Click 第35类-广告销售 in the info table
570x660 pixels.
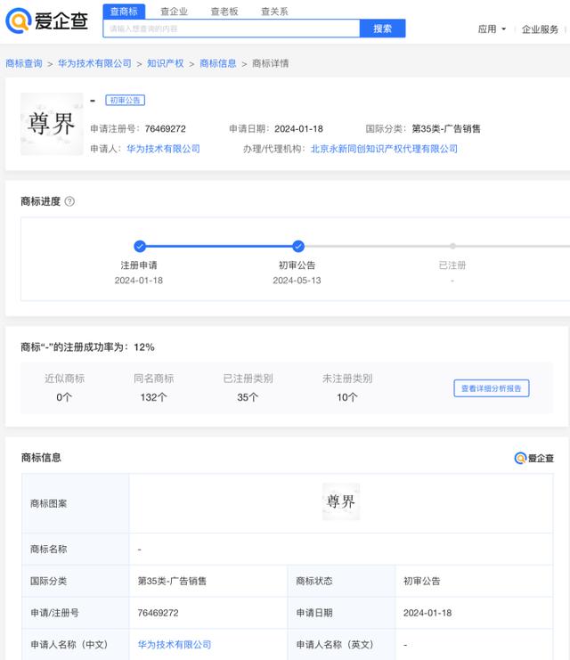(172, 581)
